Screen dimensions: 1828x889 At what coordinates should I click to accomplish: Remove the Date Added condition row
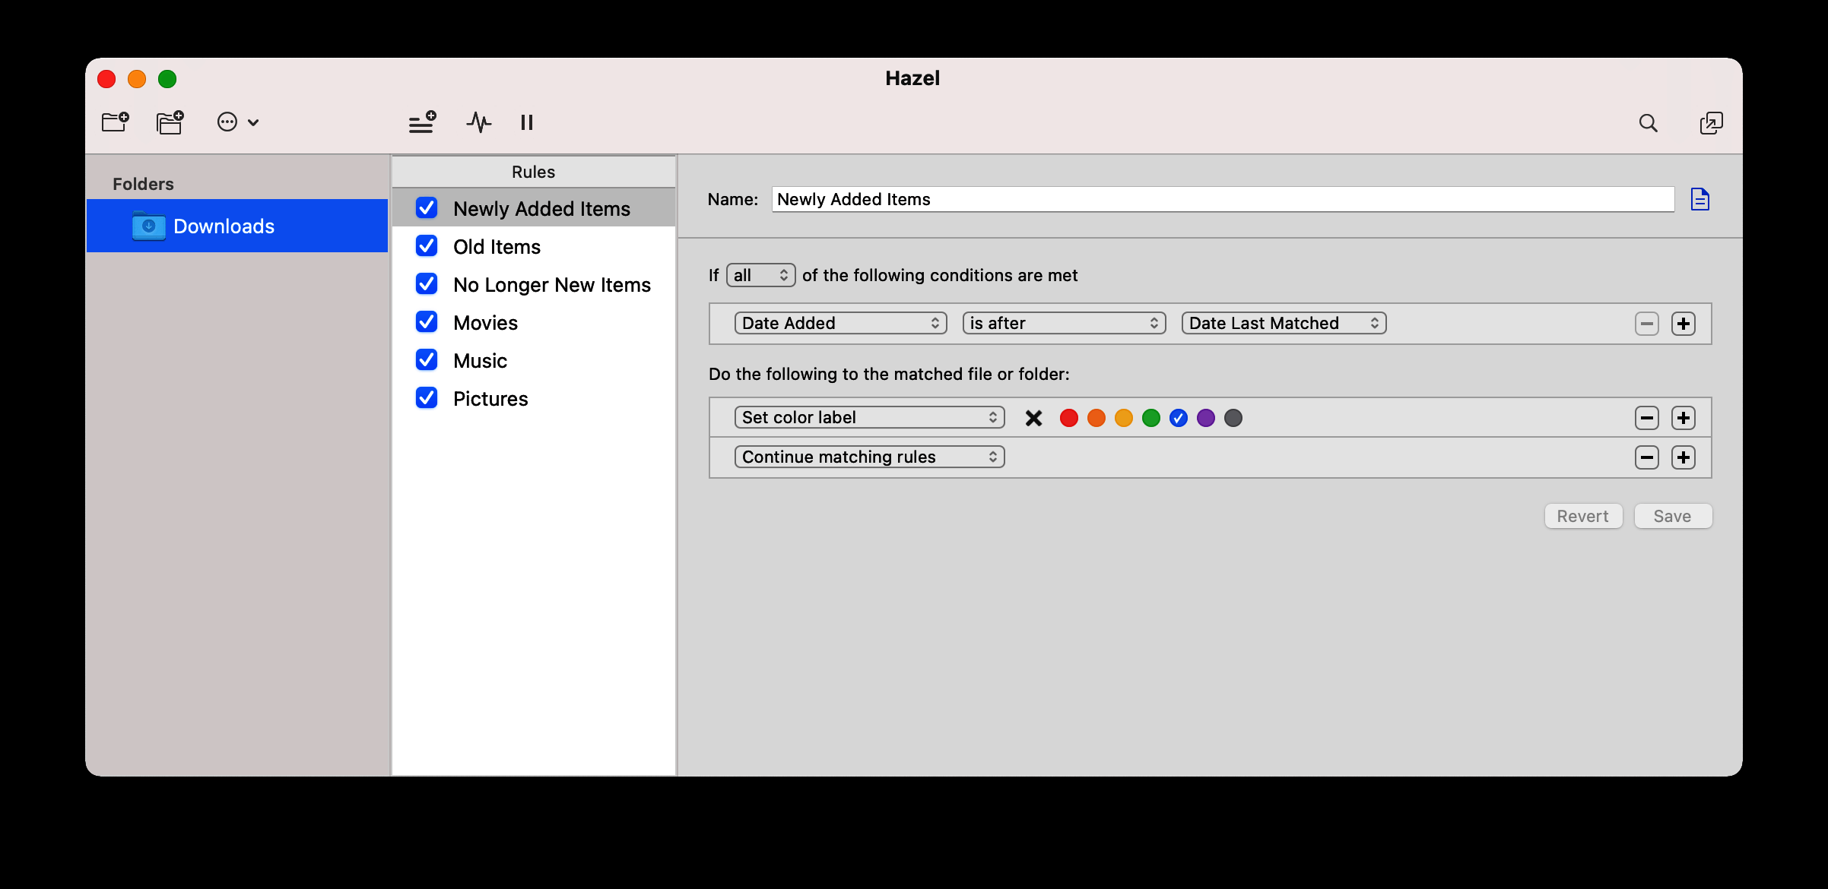1647,324
